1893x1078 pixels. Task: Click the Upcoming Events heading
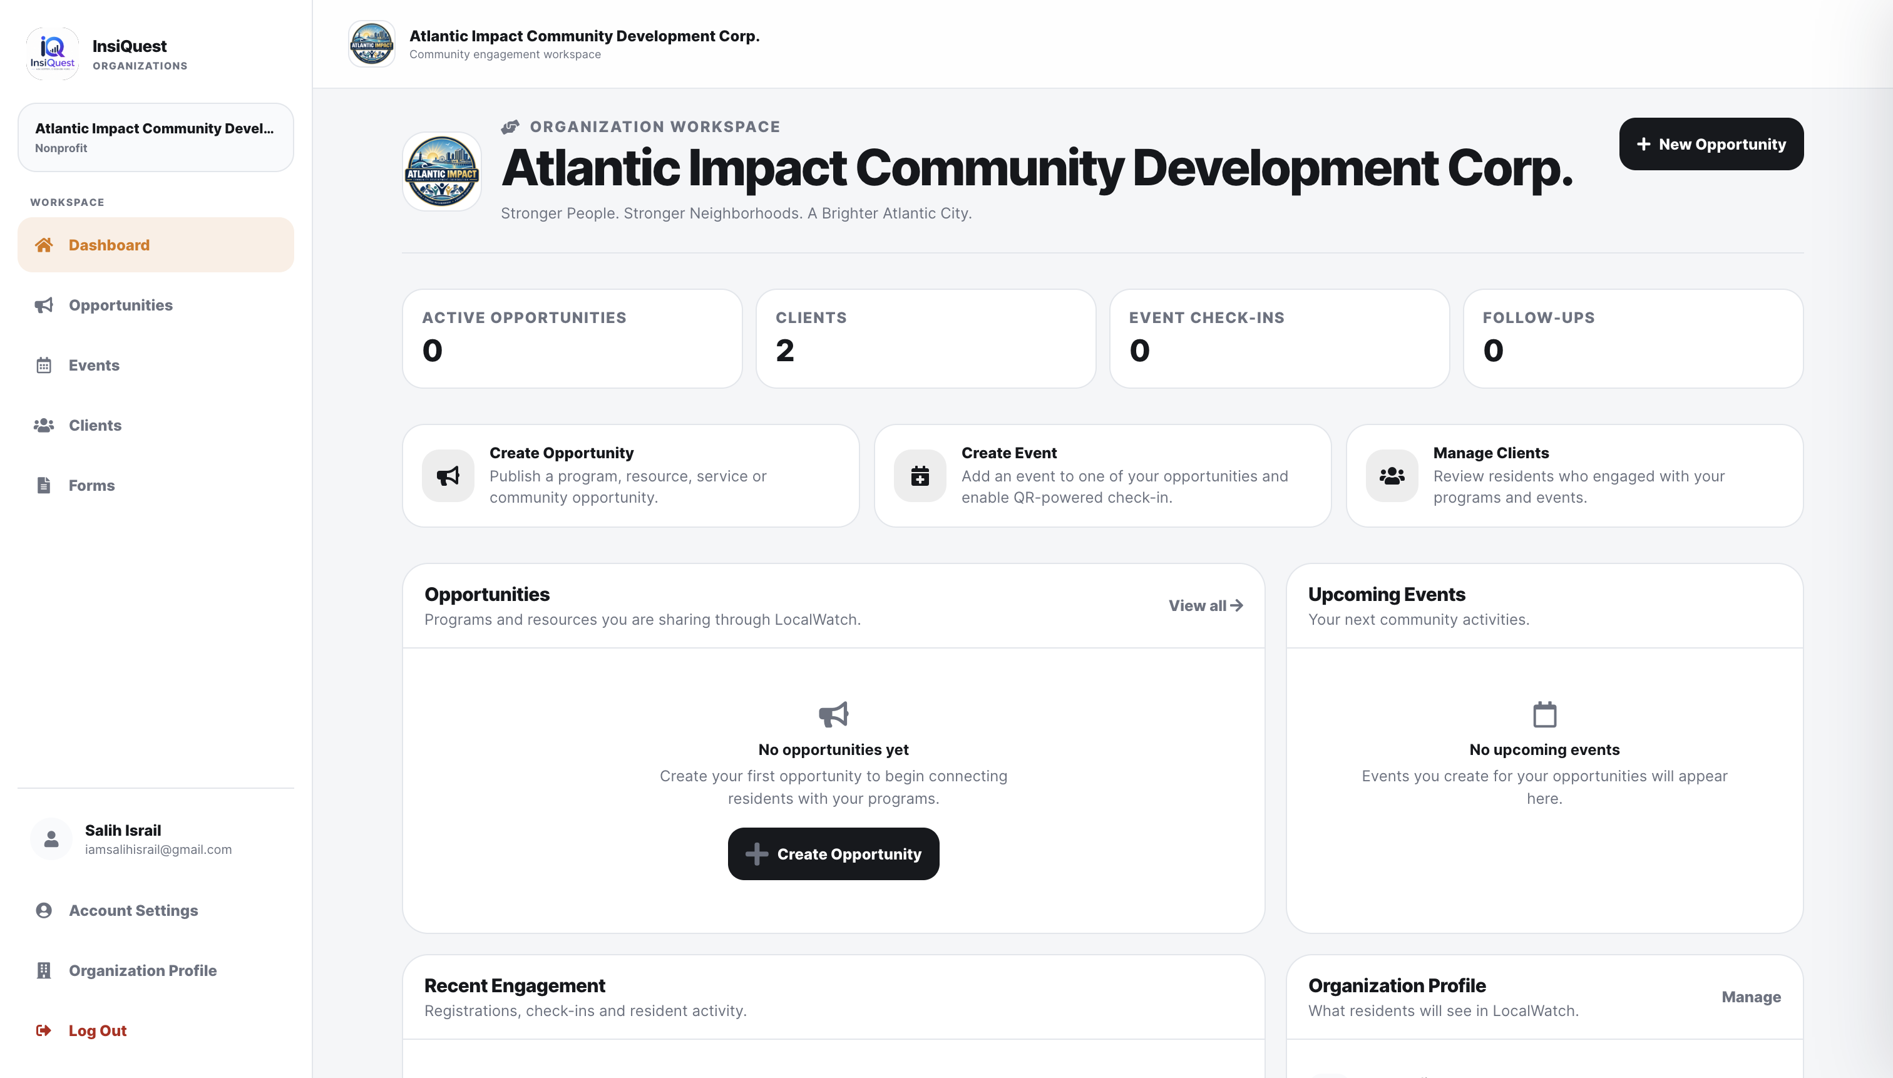click(1387, 595)
